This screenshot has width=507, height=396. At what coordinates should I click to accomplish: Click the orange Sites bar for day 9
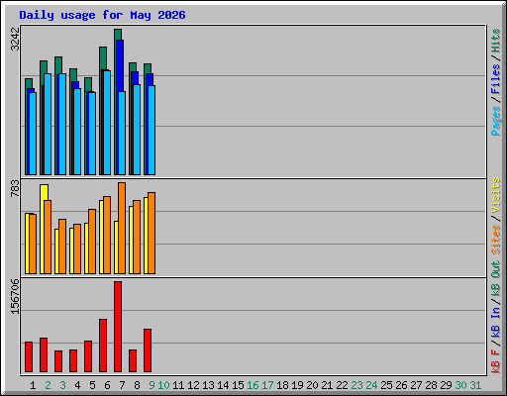[152, 233]
